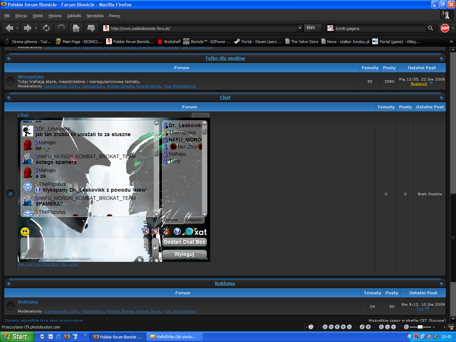Click the eject icon in status bar player

point(381,327)
